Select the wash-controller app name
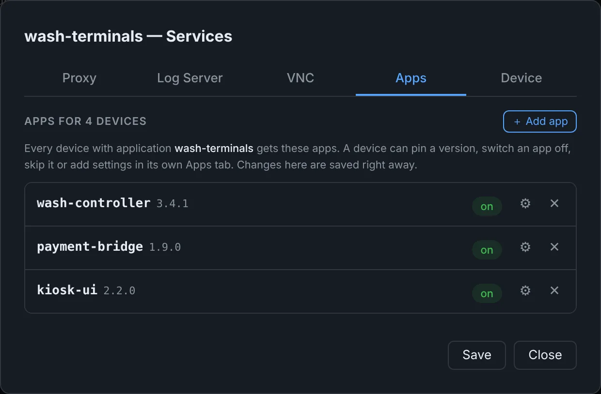The image size is (601, 394). click(94, 203)
